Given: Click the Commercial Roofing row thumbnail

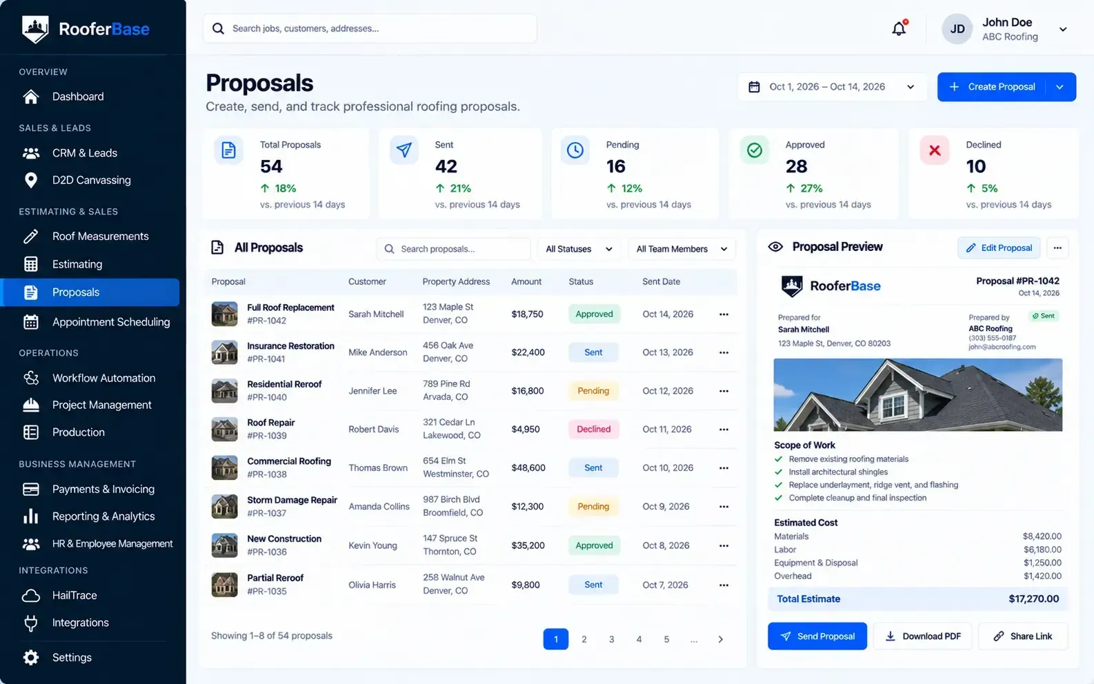Looking at the screenshot, I should [224, 468].
